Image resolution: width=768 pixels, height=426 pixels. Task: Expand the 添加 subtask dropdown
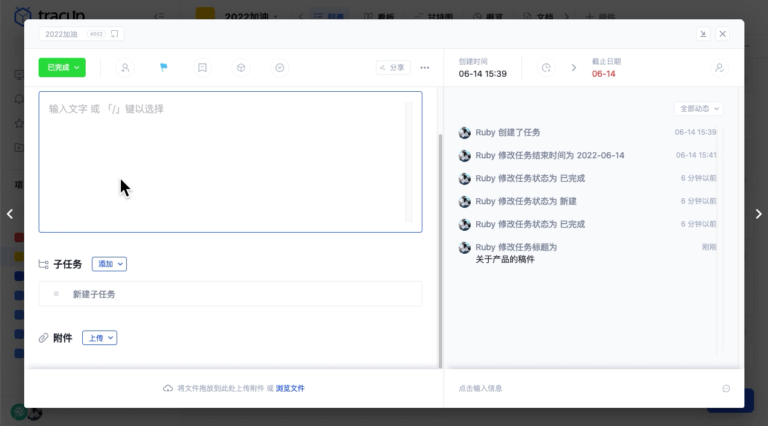pyautogui.click(x=109, y=264)
